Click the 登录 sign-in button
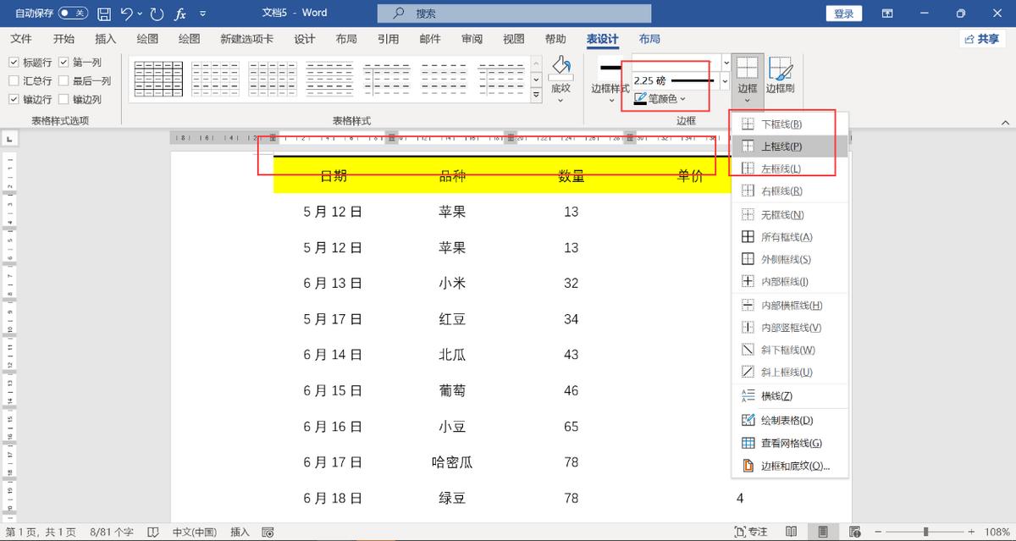1016x541 pixels. 843,13
